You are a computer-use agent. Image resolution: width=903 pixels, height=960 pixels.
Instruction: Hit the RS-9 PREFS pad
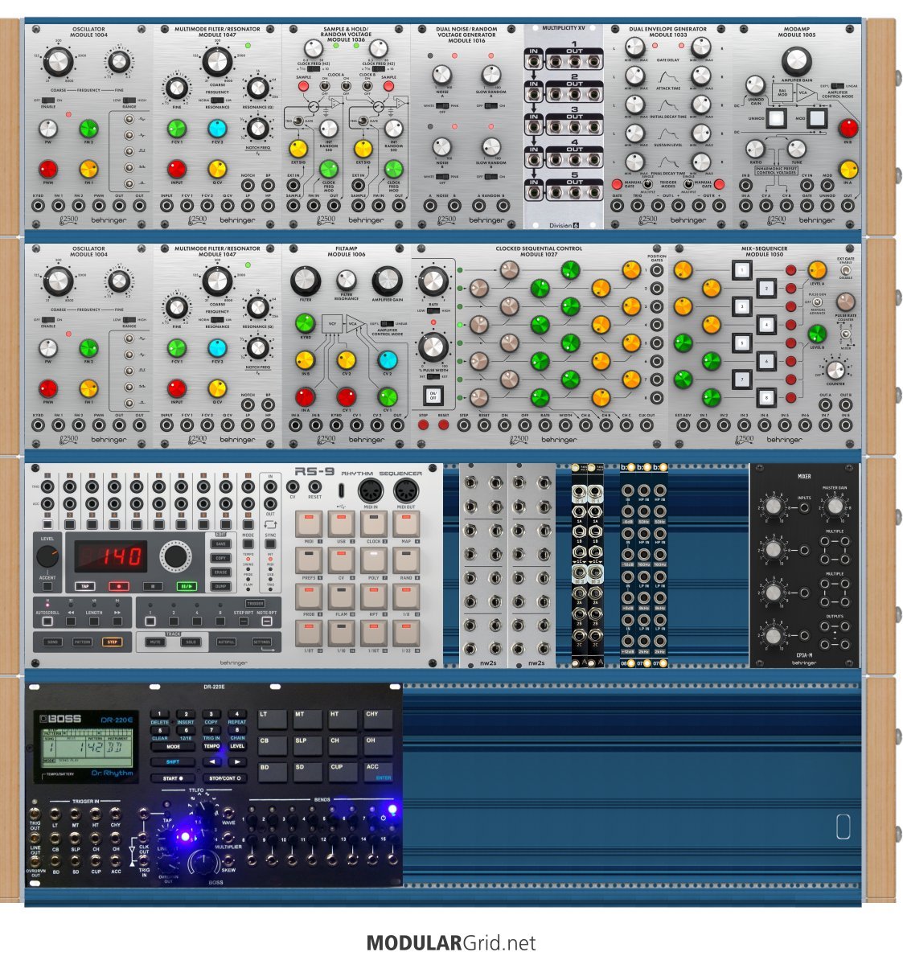[309, 560]
